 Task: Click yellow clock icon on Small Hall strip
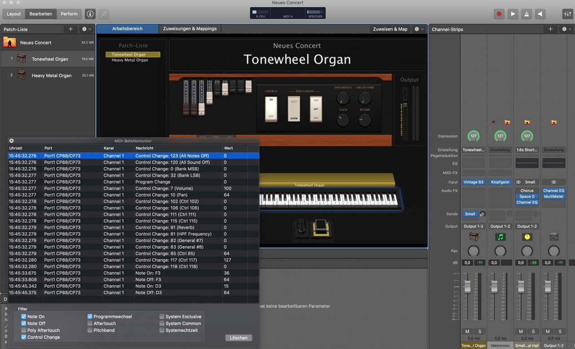coord(527,236)
